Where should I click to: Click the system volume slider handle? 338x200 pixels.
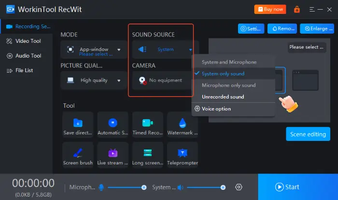point(223,187)
